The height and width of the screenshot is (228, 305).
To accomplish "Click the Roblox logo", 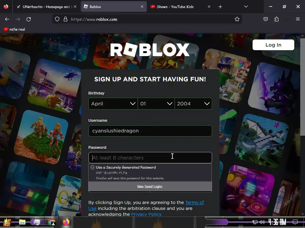I will (150, 50).
